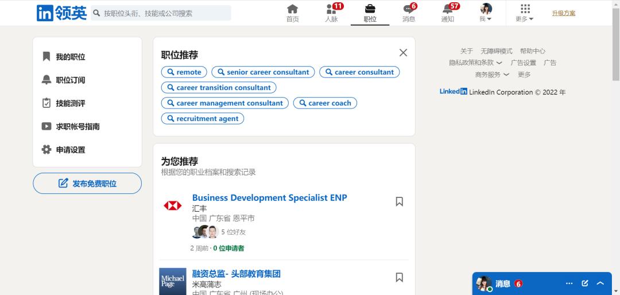Screen dimensions: 620x295
Task: Click the 发布免费职位 button
Action: click(x=87, y=184)
